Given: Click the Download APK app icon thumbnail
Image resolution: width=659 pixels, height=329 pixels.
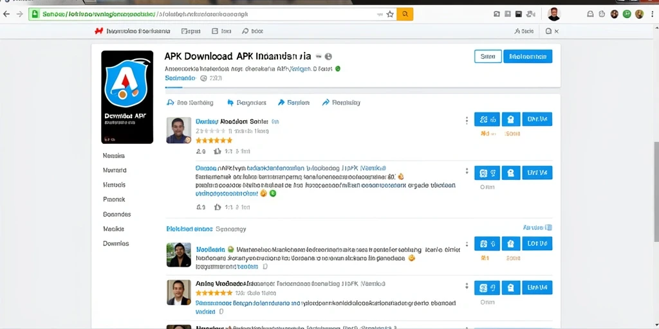Looking at the screenshot, I should (x=127, y=97).
